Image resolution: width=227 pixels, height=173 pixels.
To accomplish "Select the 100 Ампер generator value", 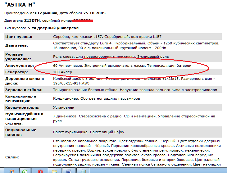I will (x=62, y=72).
